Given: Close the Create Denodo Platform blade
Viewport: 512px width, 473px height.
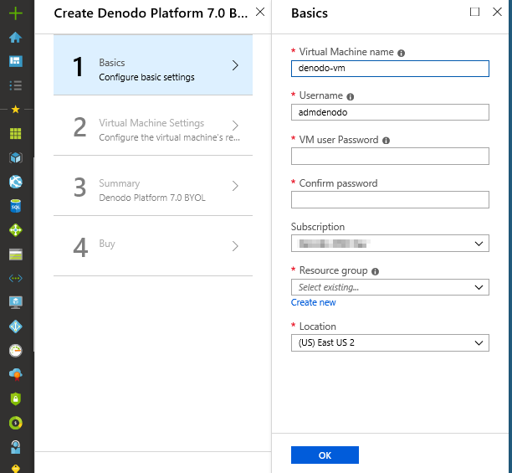Looking at the screenshot, I should point(260,12).
